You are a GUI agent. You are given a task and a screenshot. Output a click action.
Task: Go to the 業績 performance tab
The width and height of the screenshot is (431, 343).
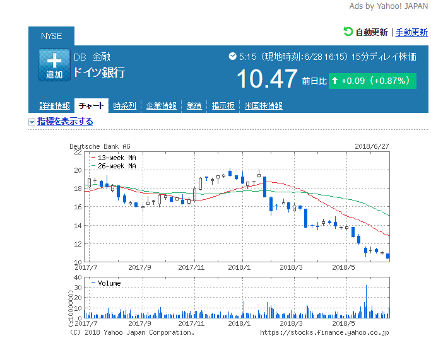[x=194, y=106]
